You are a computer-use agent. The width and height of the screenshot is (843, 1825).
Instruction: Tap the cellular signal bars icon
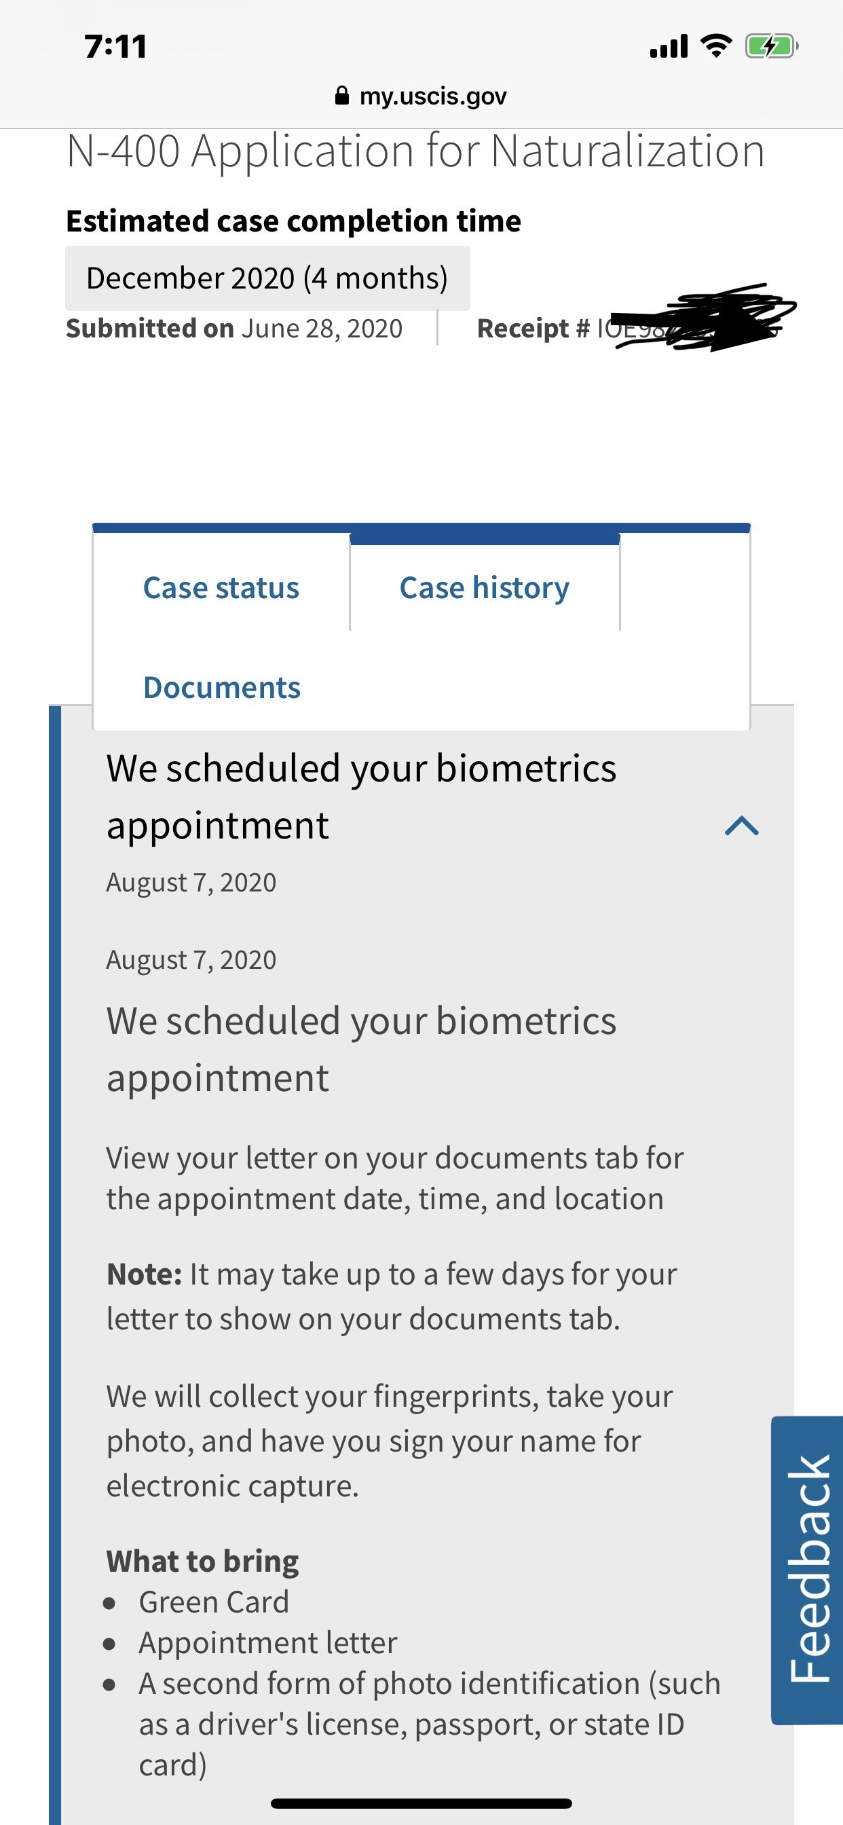(x=669, y=47)
